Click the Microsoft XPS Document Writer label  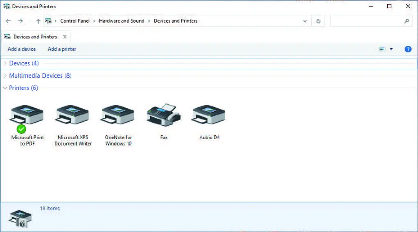pos(73,140)
